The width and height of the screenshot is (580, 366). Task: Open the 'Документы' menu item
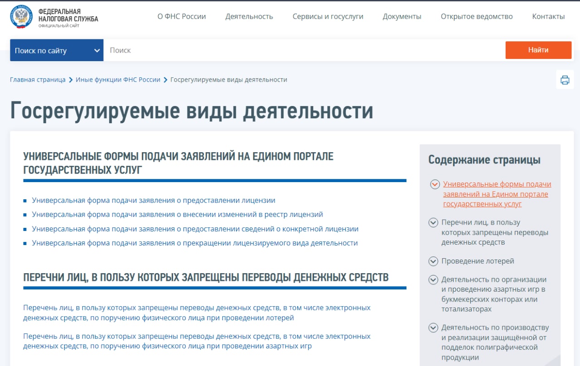[402, 17]
